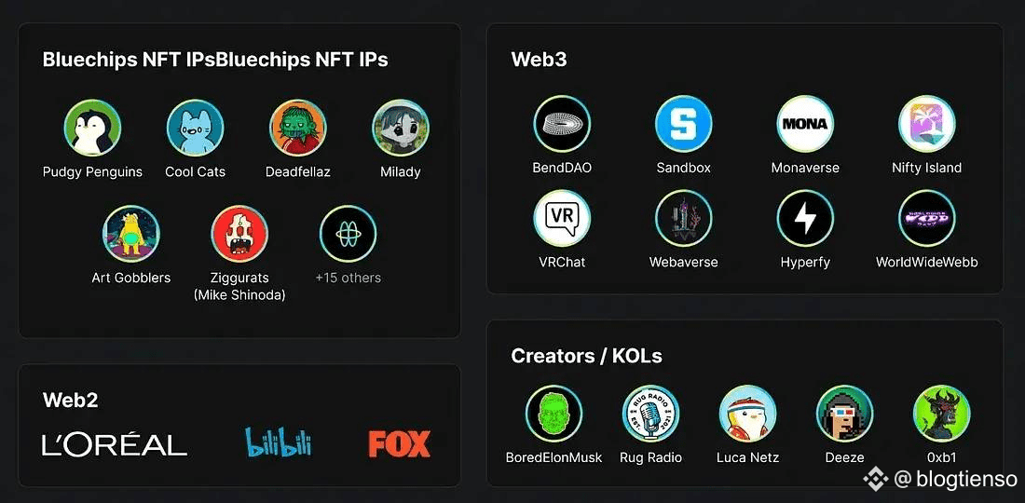Select the Art Gobblers icon

pos(130,233)
